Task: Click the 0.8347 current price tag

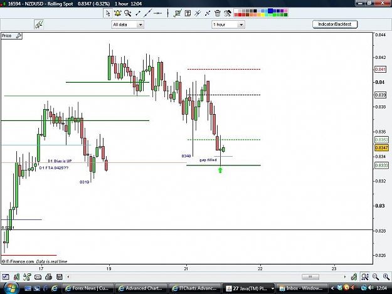Action: pos(381,148)
